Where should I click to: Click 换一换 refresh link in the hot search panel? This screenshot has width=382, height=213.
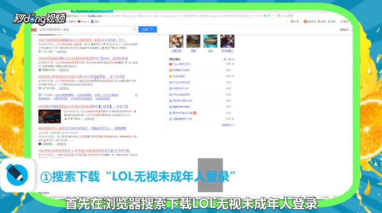pos(227,59)
